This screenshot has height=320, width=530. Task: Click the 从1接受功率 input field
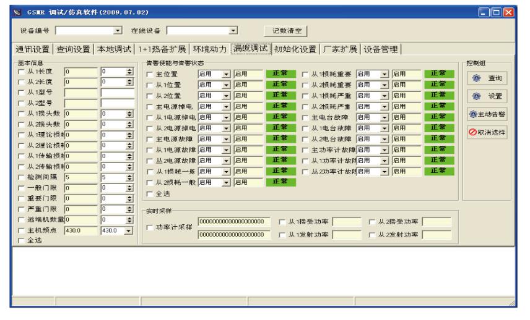tap(347, 221)
